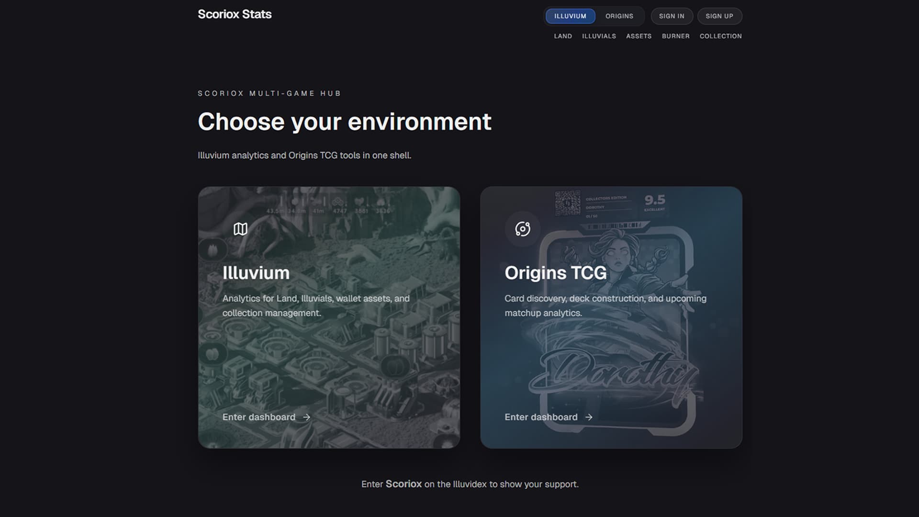Click the orbit icon on Origins TCG card

(x=523, y=229)
